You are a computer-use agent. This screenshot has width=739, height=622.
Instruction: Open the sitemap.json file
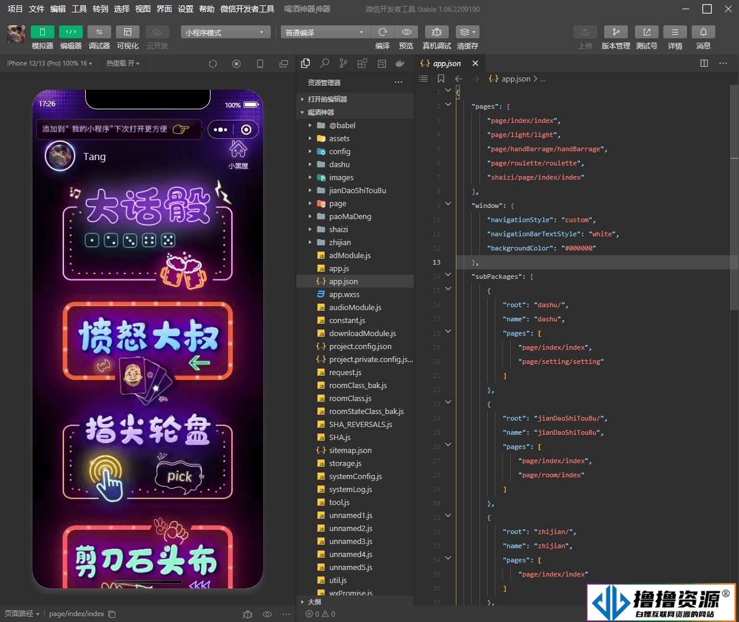click(x=355, y=450)
